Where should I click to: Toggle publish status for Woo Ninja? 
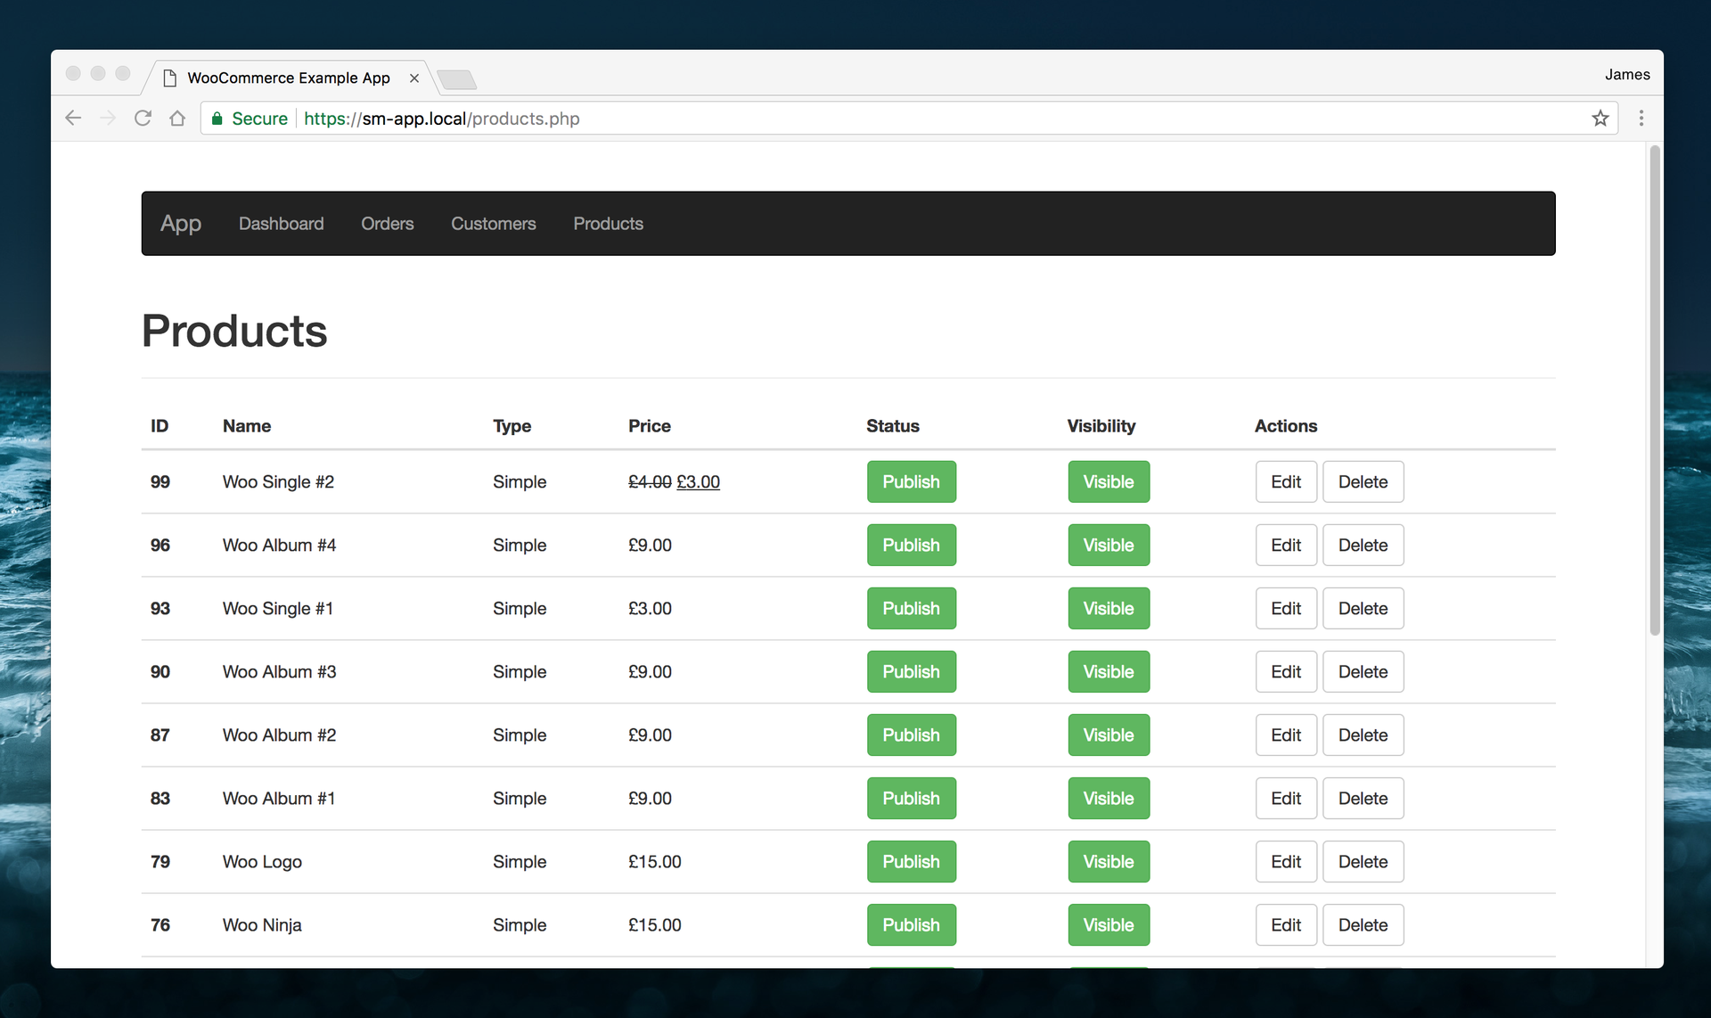coord(911,924)
